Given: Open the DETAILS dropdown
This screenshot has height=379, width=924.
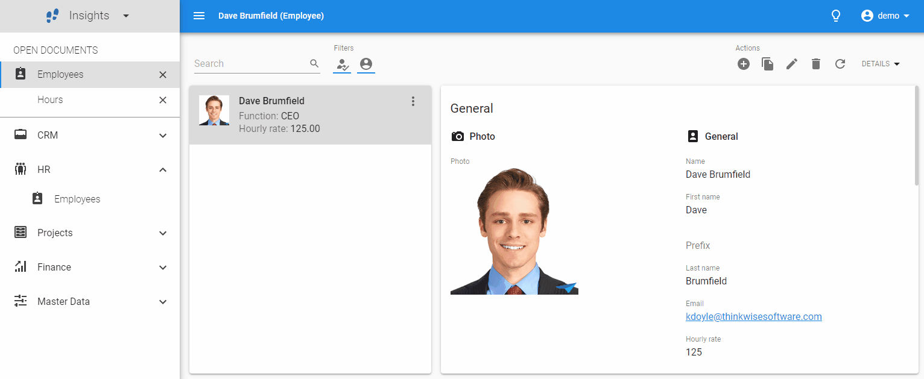Looking at the screenshot, I should click(x=881, y=64).
